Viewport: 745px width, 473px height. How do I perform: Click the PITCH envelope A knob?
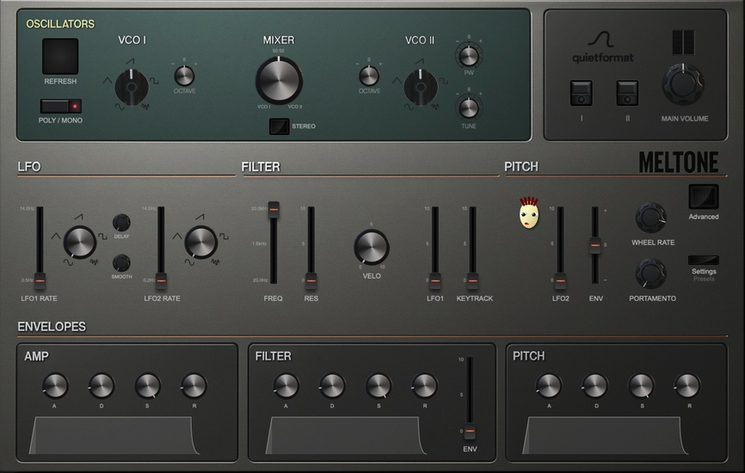[549, 385]
